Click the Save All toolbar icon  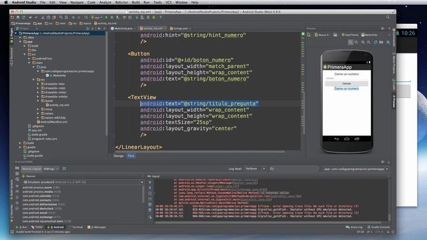coord(18,17)
